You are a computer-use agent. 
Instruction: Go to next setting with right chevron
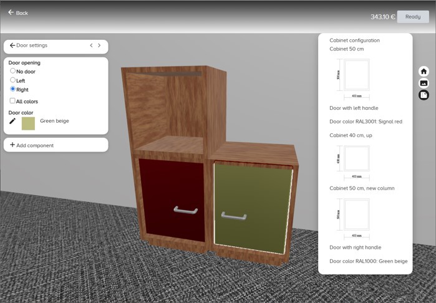99,46
